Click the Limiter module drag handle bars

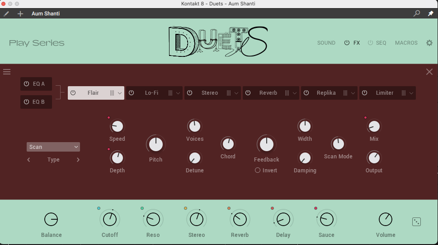pyautogui.click(x=404, y=93)
